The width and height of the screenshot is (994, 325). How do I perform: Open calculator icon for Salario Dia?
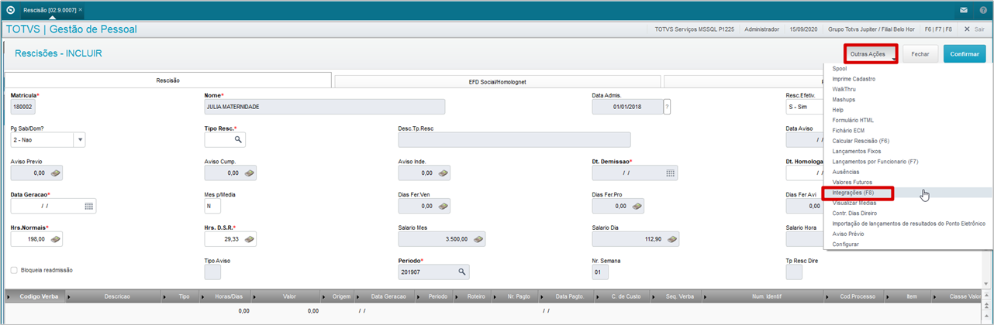tap(673, 239)
